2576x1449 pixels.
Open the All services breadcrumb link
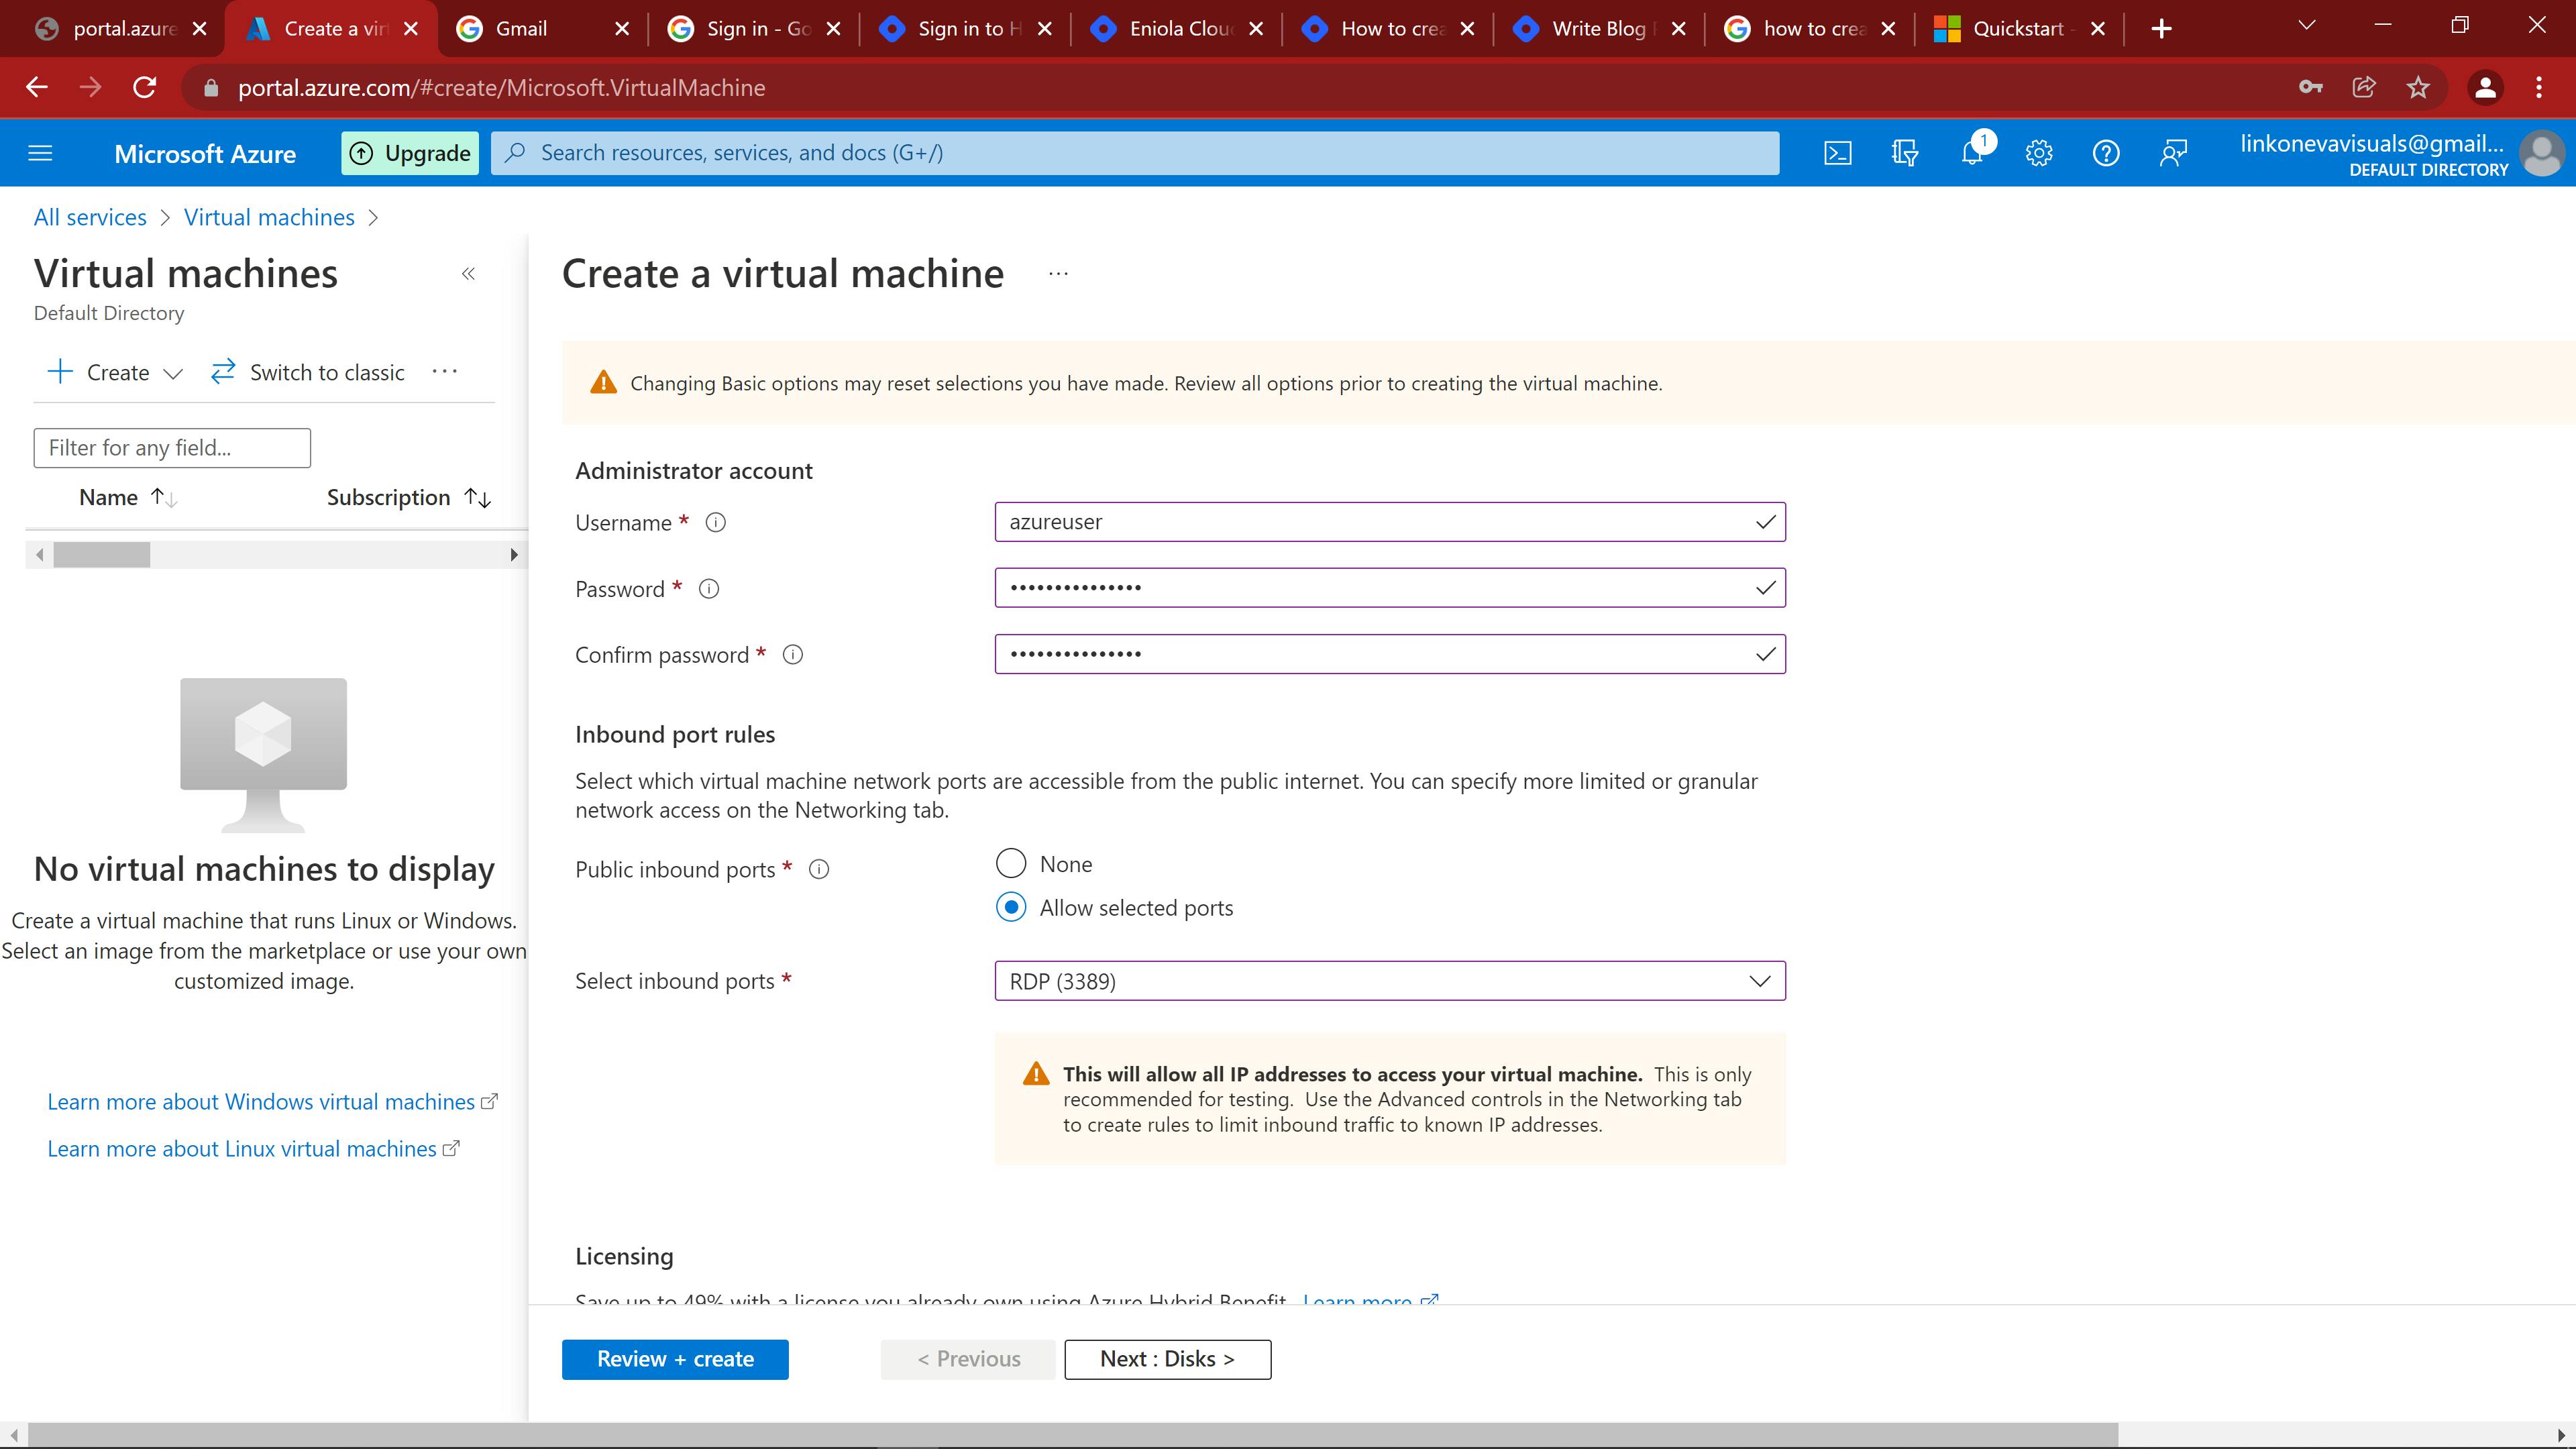click(90, 217)
